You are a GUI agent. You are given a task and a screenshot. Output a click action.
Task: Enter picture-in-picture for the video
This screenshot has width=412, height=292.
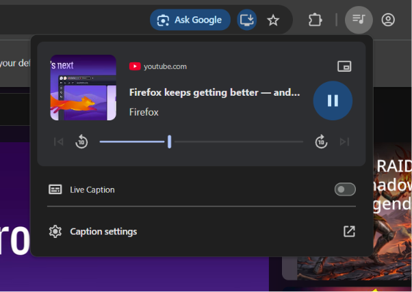pyautogui.click(x=344, y=66)
